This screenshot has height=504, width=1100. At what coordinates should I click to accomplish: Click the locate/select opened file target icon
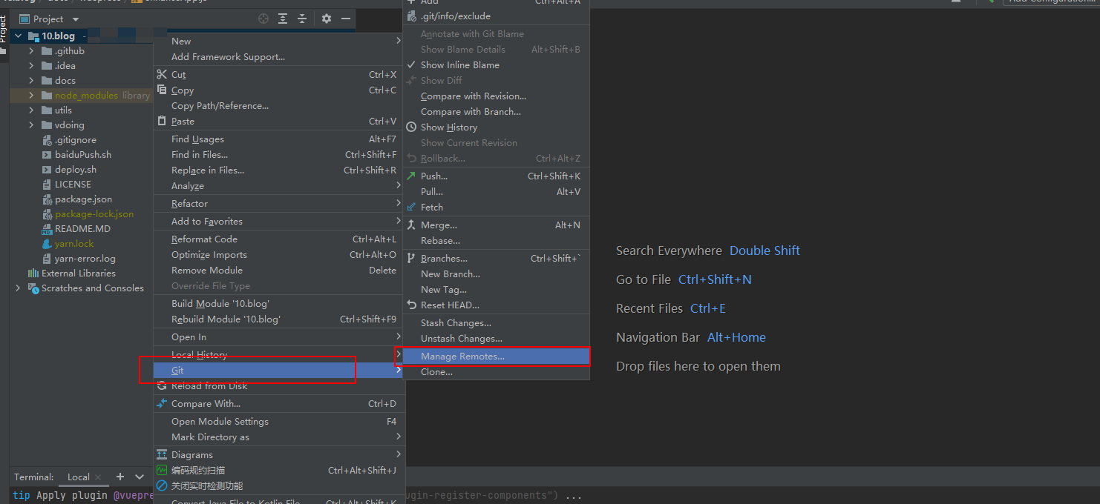(263, 19)
